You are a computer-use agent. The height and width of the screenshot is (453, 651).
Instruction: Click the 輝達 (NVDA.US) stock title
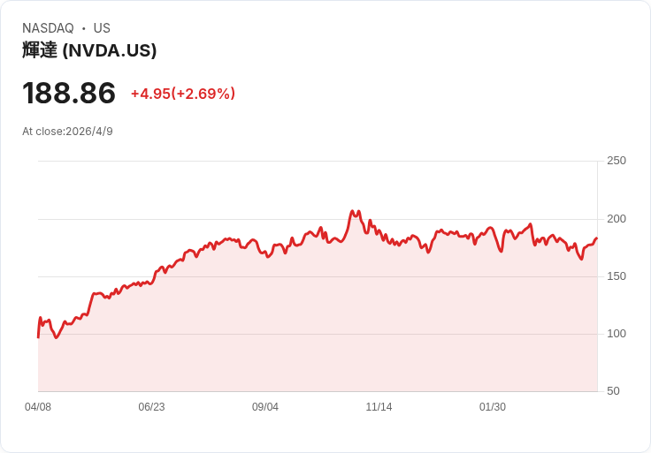89,50
